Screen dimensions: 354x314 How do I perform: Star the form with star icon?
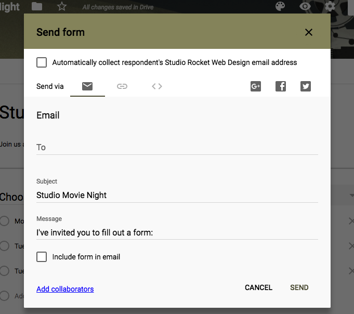point(62,6)
